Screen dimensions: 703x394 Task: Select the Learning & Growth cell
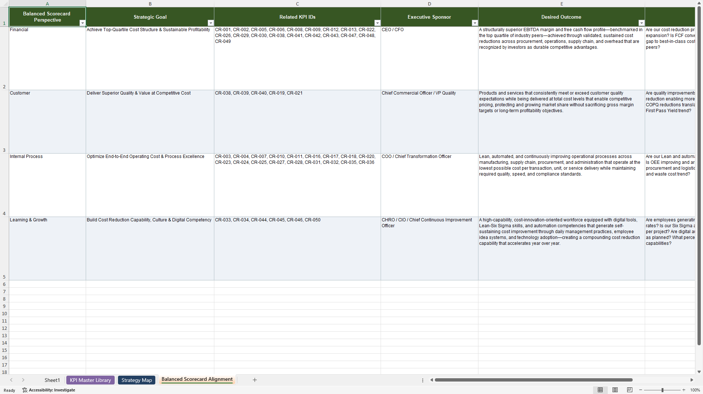(x=47, y=248)
